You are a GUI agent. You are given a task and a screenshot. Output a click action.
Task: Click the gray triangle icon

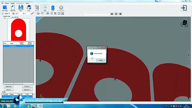42,13
